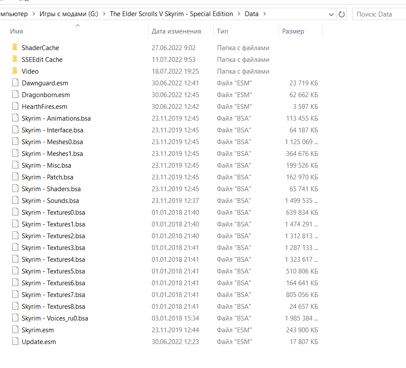406x368 pixels.
Task: Click the Skyrim - Meshes0.bsa file icon
Action: [x=15, y=142]
